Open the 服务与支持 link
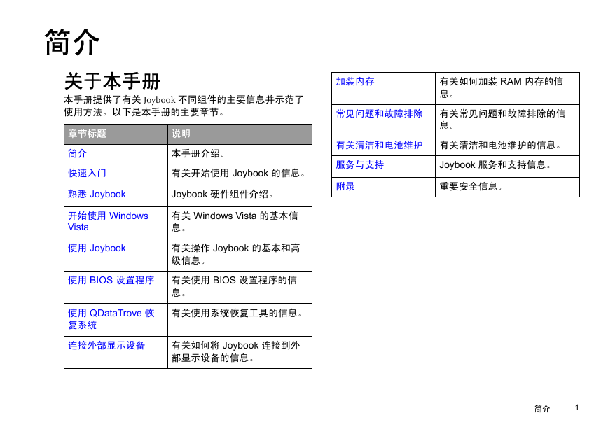The height and width of the screenshot is (429, 608). point(359,164)
